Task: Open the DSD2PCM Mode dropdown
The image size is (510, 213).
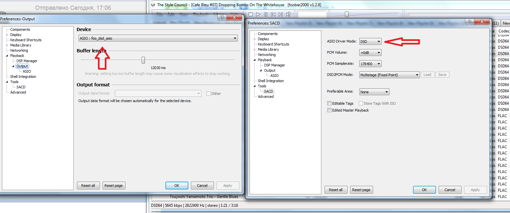Action: pyautogui.click(x=389, y=75)
